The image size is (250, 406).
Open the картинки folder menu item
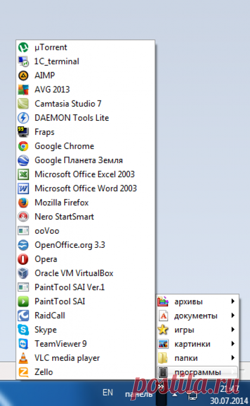197,344
